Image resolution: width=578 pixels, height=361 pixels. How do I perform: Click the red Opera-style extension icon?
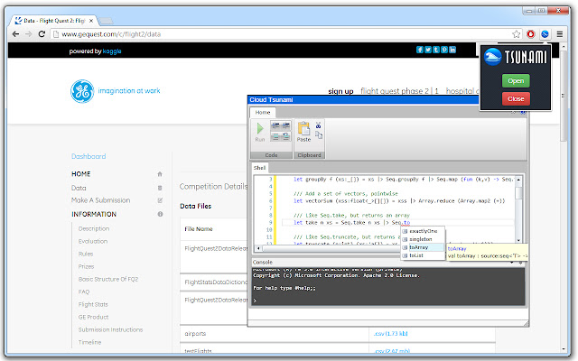(x=530, y=34)
